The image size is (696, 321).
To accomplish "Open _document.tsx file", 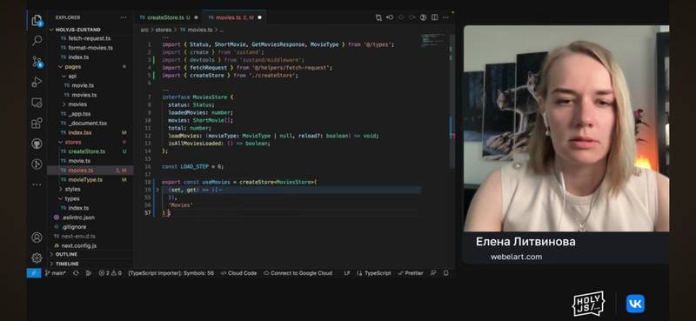I will point(88,123).
